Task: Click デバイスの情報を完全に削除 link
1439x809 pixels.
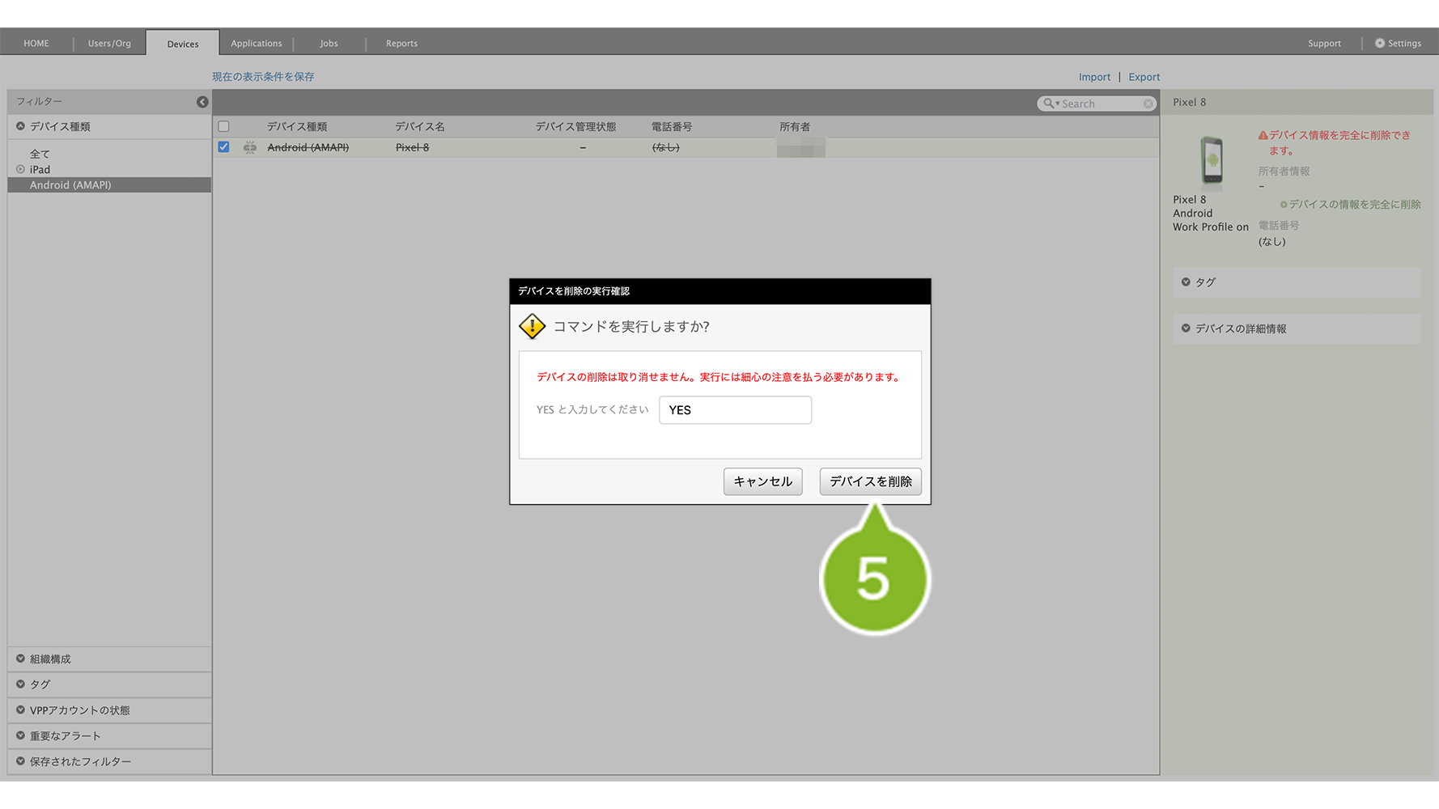Action: [1350, 205]
